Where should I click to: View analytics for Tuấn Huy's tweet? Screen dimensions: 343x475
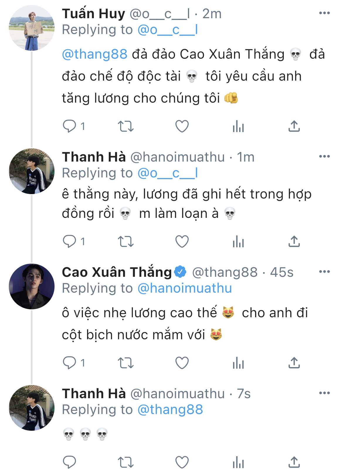coord(238,126)
